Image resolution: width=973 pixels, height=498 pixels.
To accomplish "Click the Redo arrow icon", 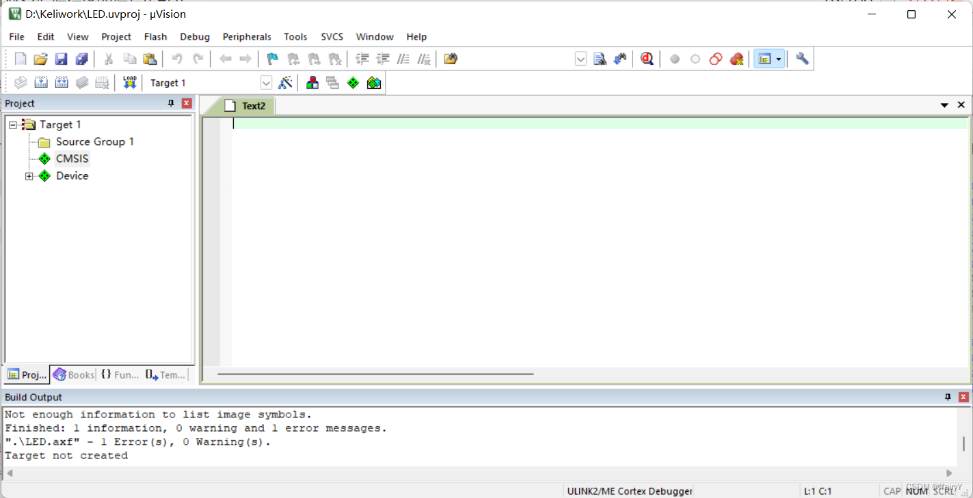I will click(198, 59).
